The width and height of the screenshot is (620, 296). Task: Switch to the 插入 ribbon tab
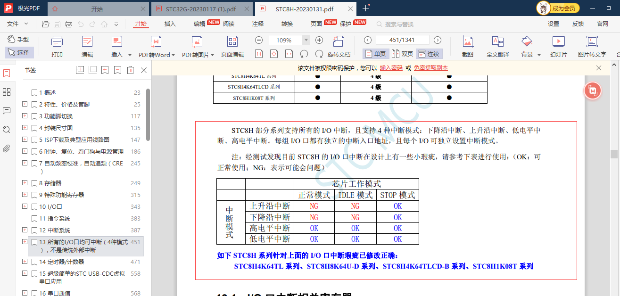170,24
